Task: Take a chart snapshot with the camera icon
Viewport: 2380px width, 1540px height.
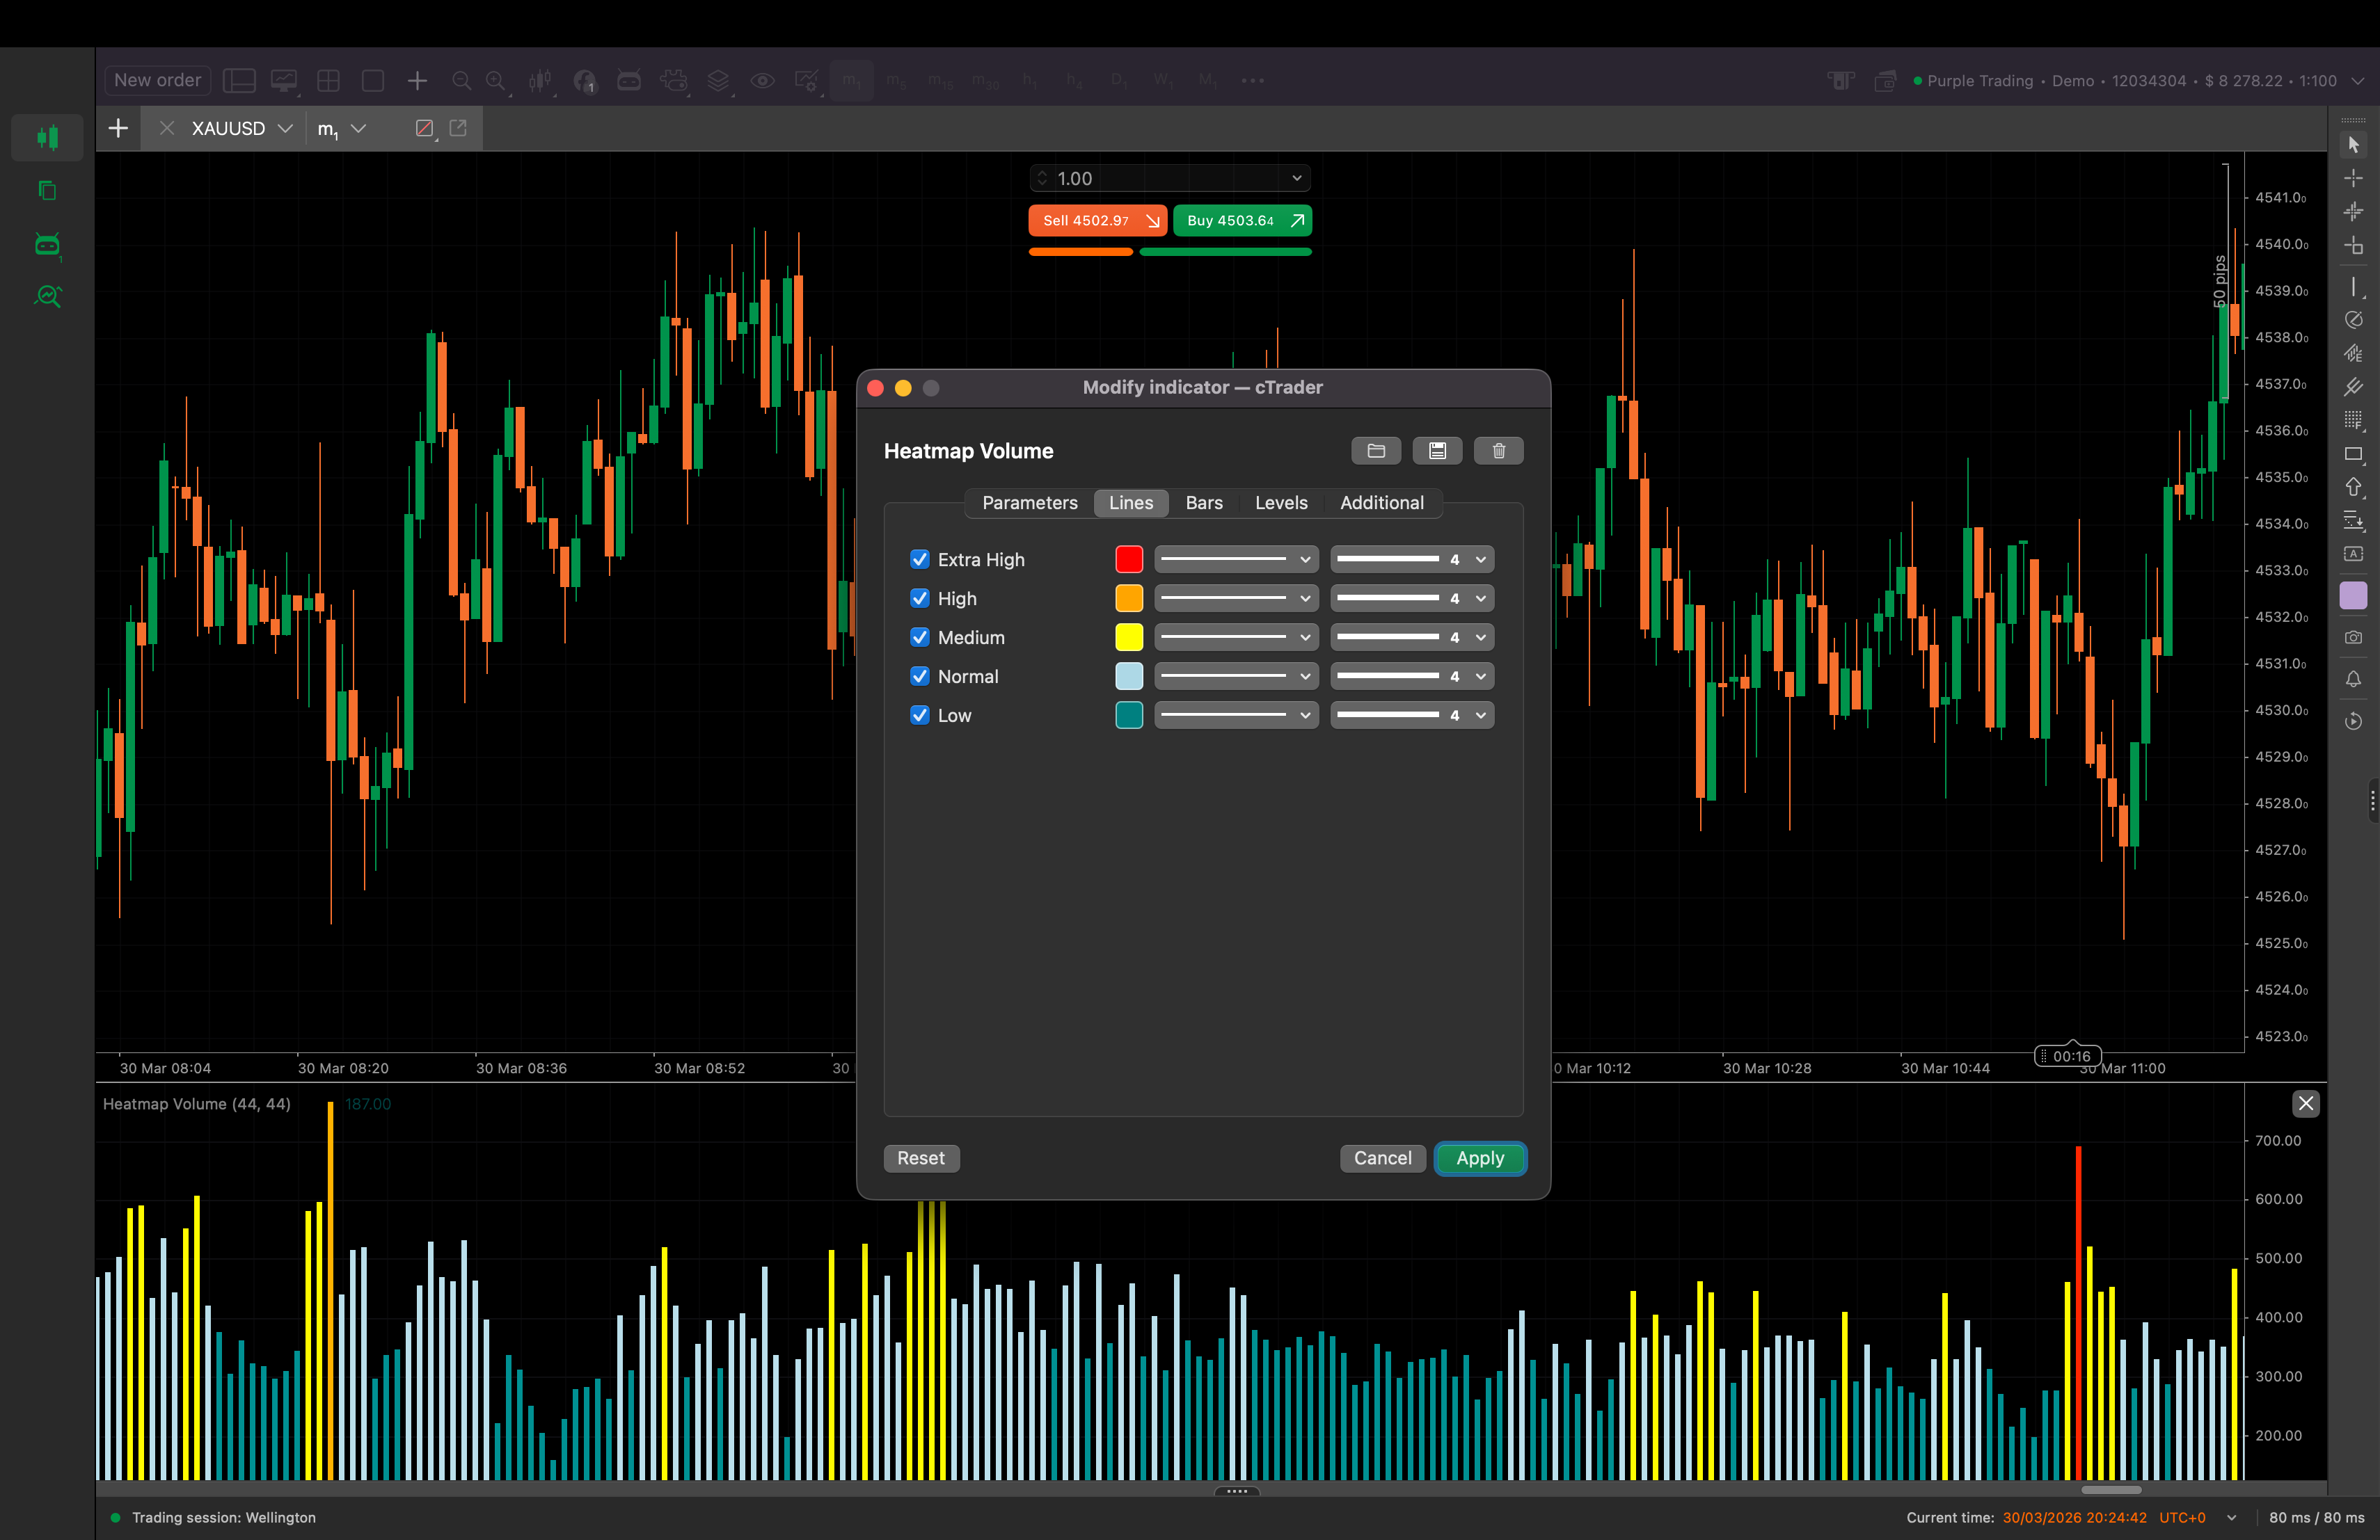Action: click(2353, 638)
